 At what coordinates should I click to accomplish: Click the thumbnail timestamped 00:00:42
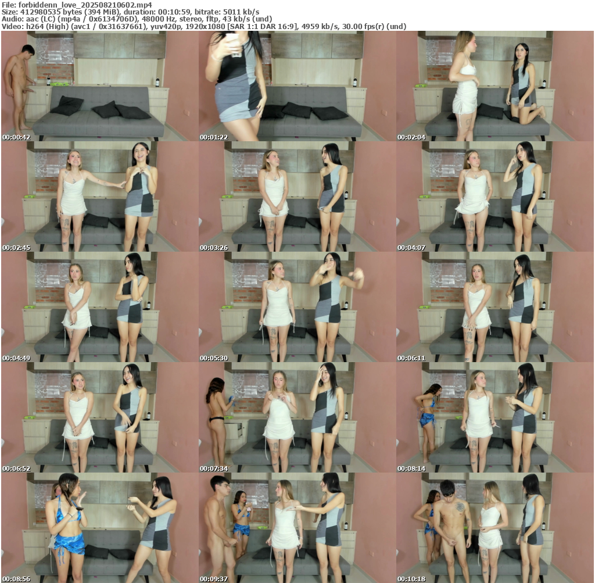pos(99,86)
